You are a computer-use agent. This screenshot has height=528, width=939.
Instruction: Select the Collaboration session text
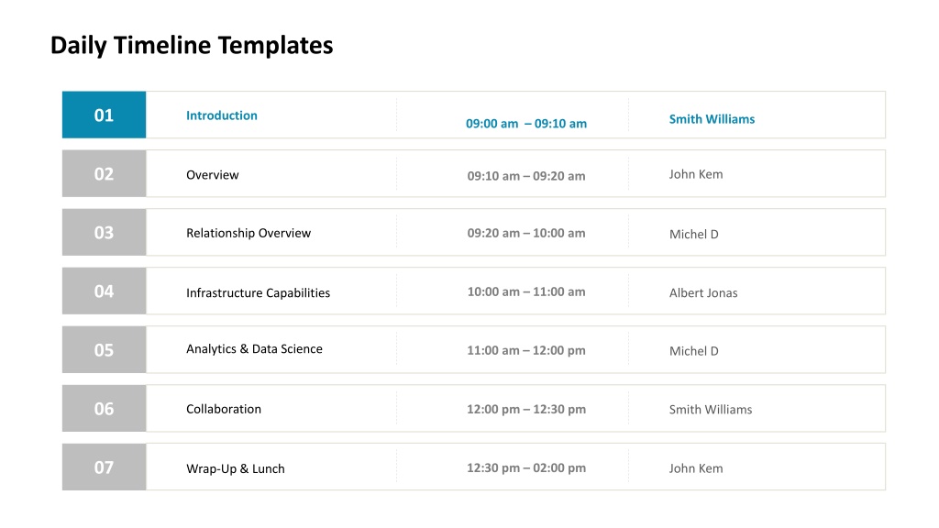click(224, 409)
